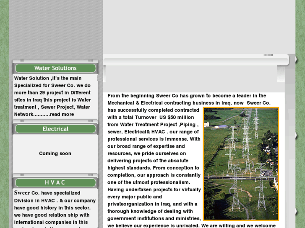Click the 'Coming soon' text under Electrical
Viewport: 305px width, 228px height.
(x=55, y=154)
